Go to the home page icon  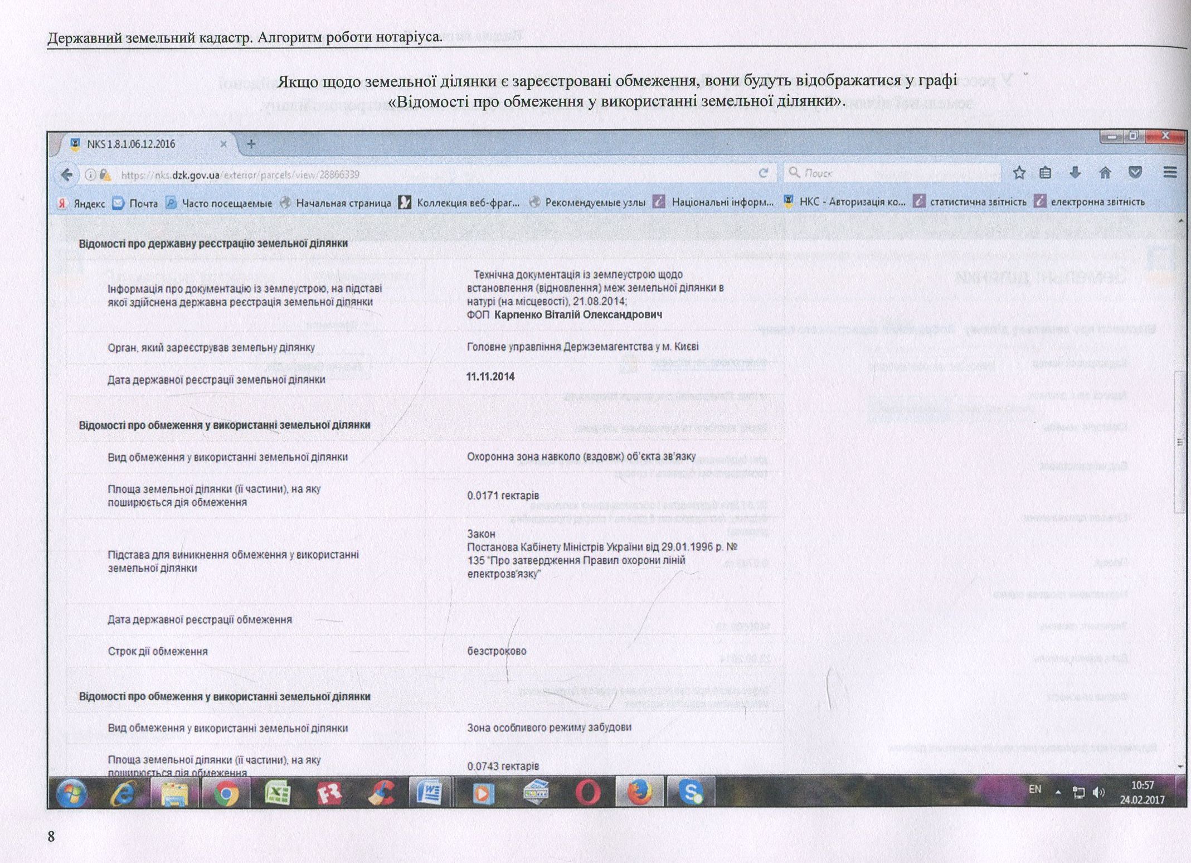point(1105,173)
